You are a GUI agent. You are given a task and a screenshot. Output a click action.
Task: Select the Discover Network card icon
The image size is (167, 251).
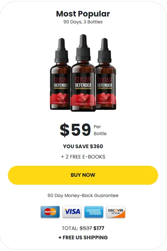coord(116,212)
